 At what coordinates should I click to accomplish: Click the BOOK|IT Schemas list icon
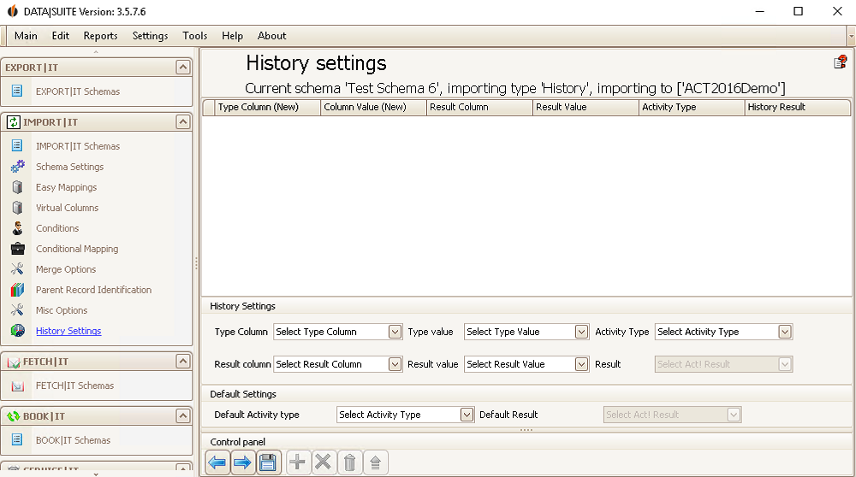[17, 439]
